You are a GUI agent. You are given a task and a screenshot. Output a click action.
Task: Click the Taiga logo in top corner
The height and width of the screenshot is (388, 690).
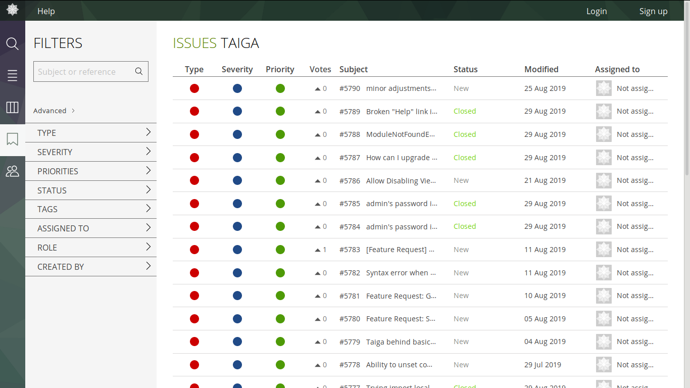[12, 10]
